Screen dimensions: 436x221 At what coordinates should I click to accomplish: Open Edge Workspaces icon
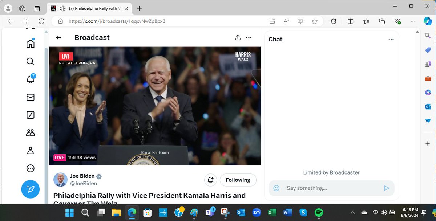click(x=23, y=8)
